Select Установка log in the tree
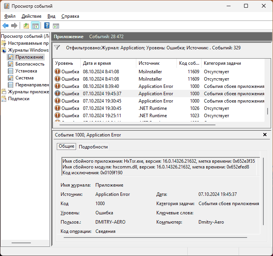Image resolution: width=273 pixels, height=256 pixels. 26,71
